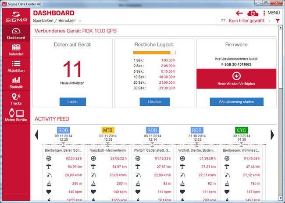Select the green CYC activity tag
This screenshot has width=285, height=203.
click(x=242, y=130)
